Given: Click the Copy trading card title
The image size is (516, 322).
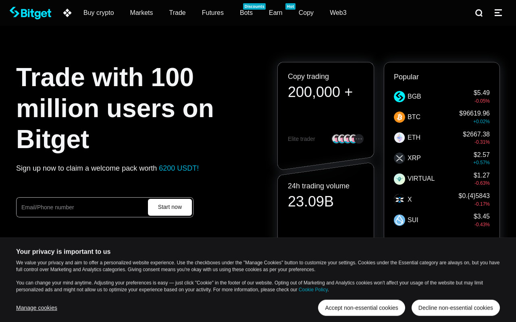Looking at the screenshot, I should tap(308, 76).
